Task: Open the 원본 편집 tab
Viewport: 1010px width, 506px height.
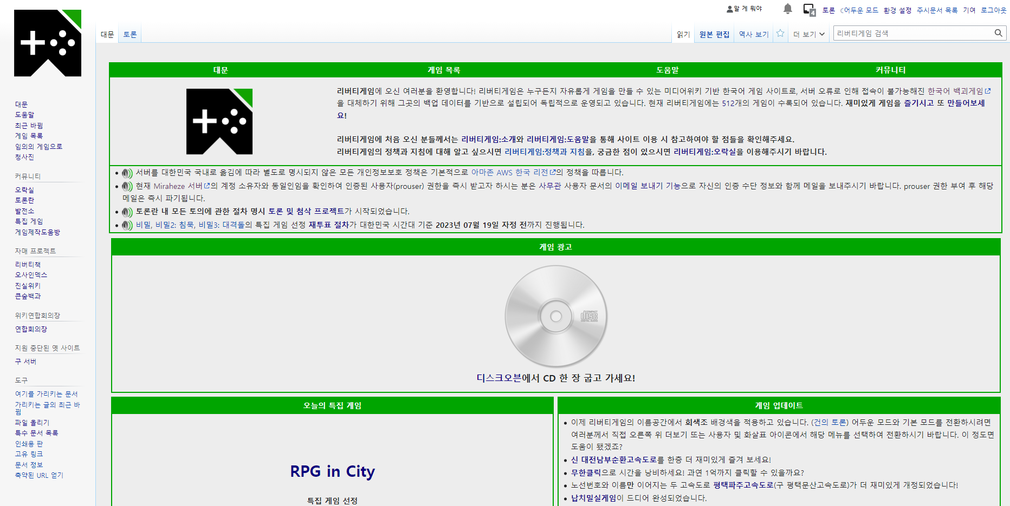Action: tap(714, 34)
